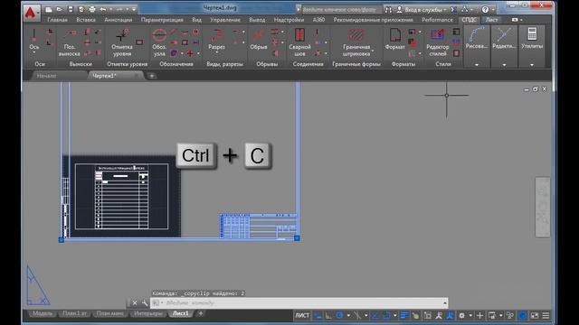
Task: Open the quick access toolbar customize arrow
Action: (x=134, y=9)
